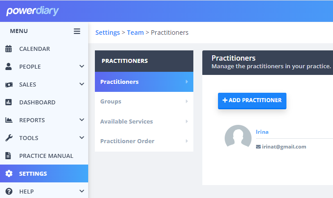This screenshot has height=198, width=333.
Task: Expand the Reports menu chevron
Action: click(82, 120)
